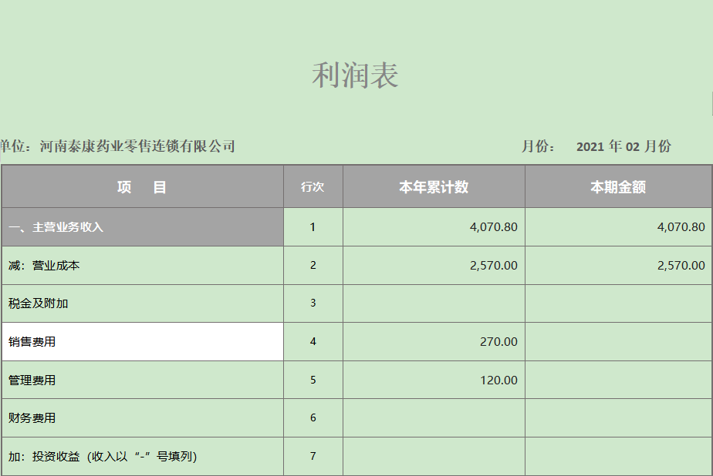Viewport: 713px width, 476px height.
Task: Click 4,070.80 under 本年累计数
Action: click(x=493, y=227)
